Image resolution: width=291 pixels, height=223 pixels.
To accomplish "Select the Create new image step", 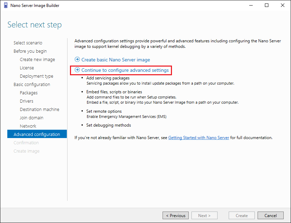I will click(37, 59).
